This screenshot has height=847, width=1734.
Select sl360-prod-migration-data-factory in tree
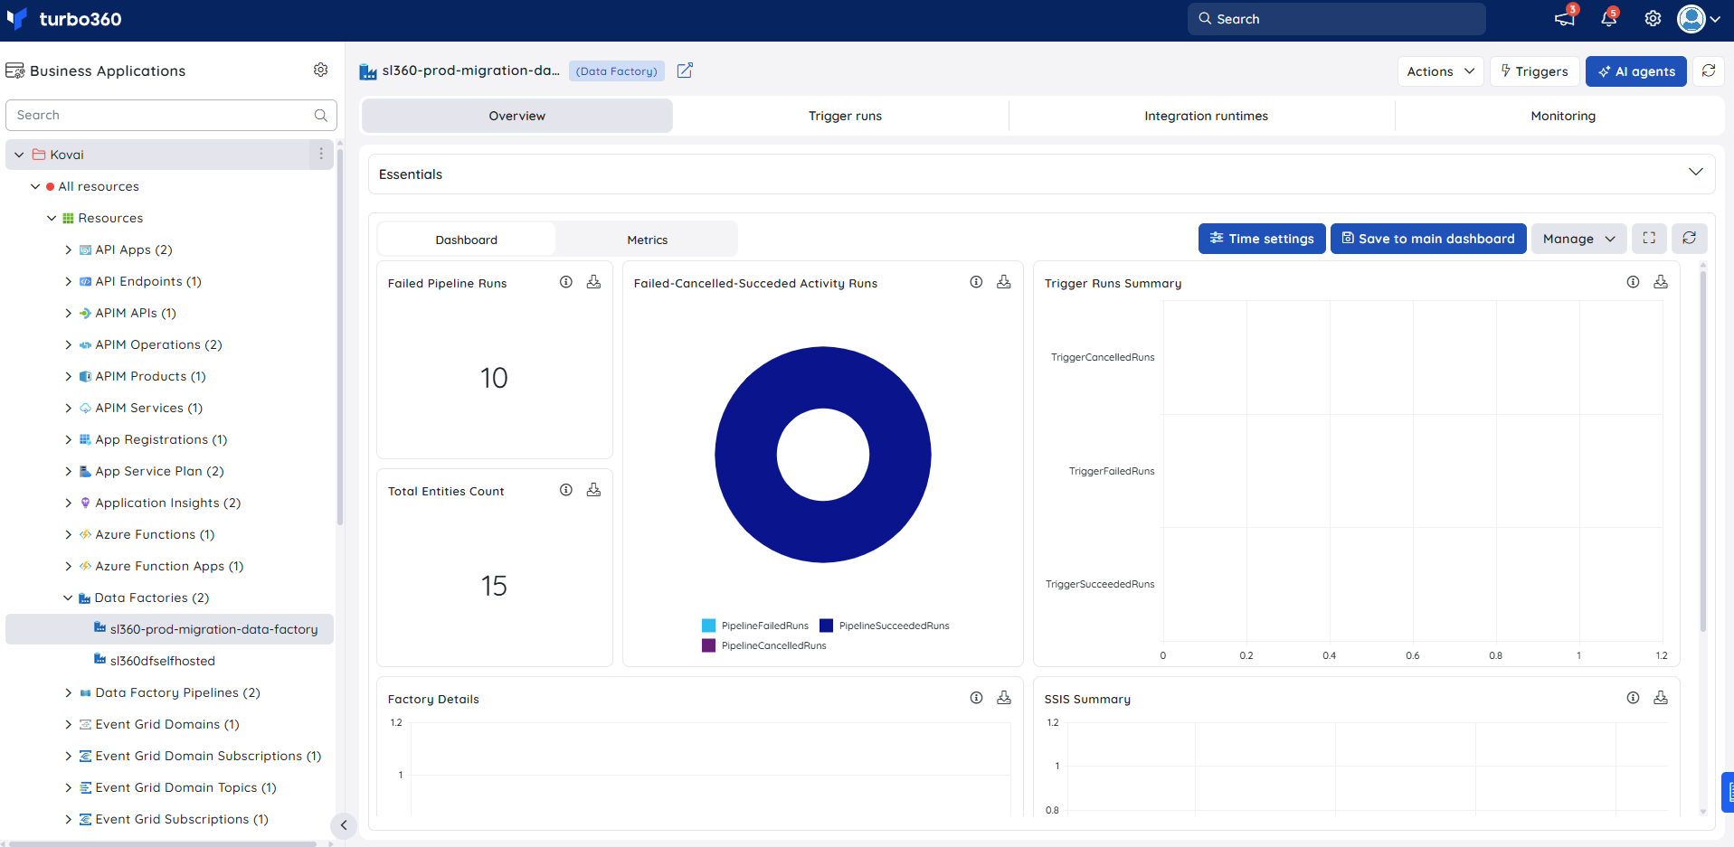point(170,629)
